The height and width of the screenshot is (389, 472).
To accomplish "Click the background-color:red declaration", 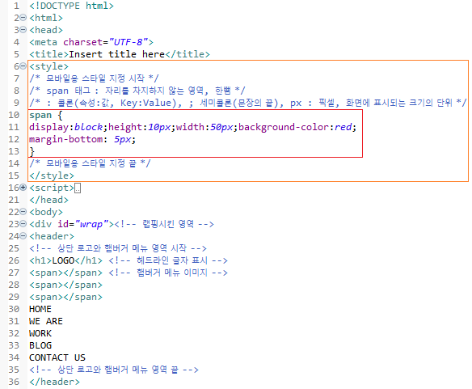I will point(295,127).
